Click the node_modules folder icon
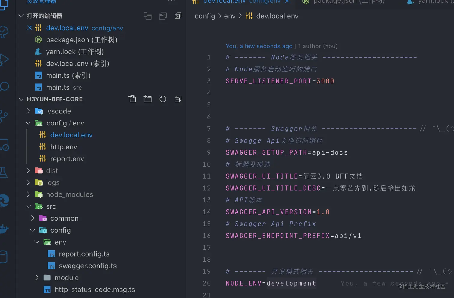Viewport: 454px width, 298px height. pyautogui.click(x=39, y=194)
